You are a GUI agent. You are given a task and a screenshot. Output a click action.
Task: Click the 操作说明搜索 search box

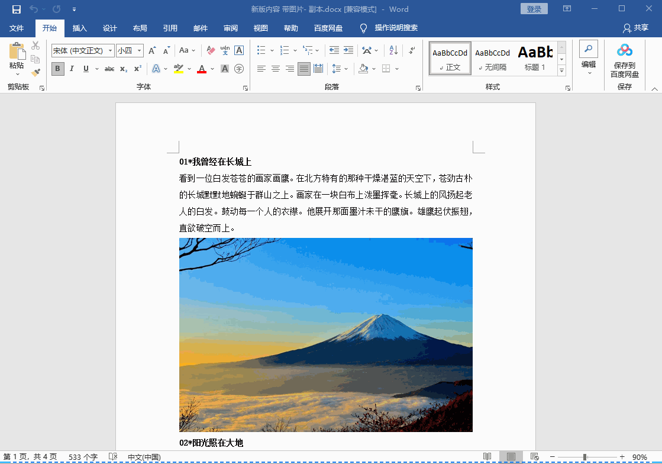396,28
